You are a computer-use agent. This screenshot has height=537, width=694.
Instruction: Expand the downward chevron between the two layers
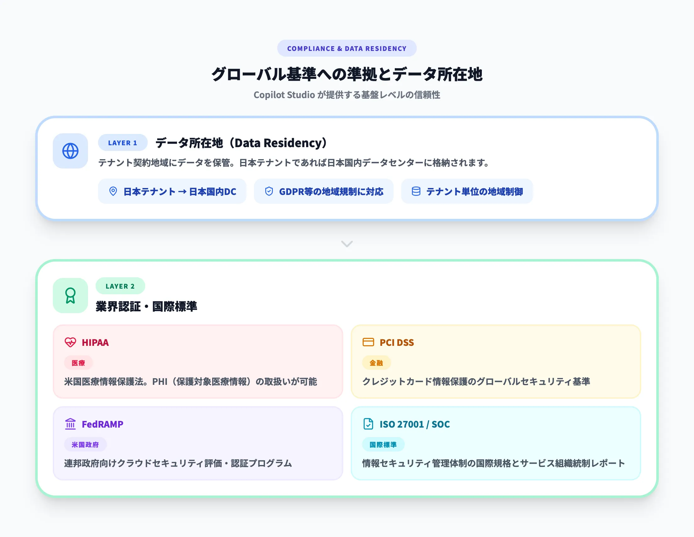pos(346,244)
